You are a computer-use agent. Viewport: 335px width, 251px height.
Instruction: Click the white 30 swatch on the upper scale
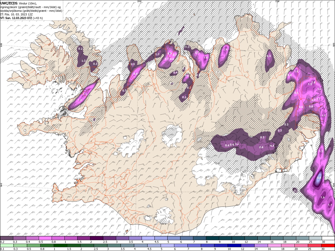tap(328, 238)
